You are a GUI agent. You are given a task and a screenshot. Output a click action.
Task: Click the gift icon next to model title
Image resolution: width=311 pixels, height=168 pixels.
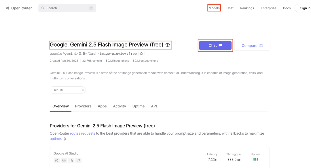point(168,45)
